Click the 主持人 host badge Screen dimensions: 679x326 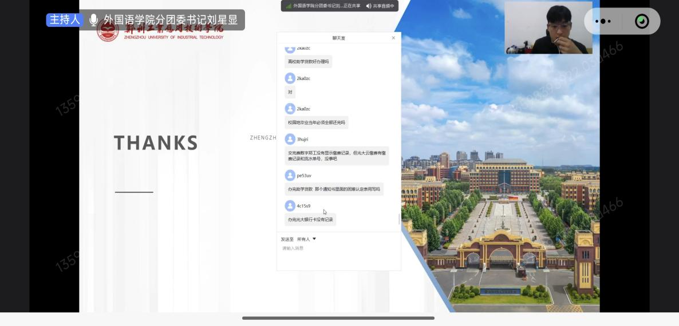click(65, 20)
